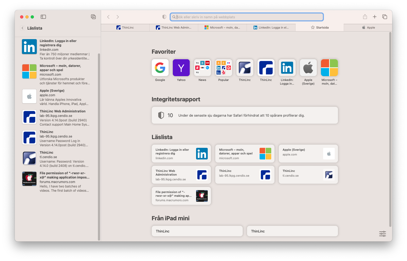Viewport: 407px width, 261px height.
Task: Open first ThinLinc tab from iPad mini
Action: tap(197, 231)
